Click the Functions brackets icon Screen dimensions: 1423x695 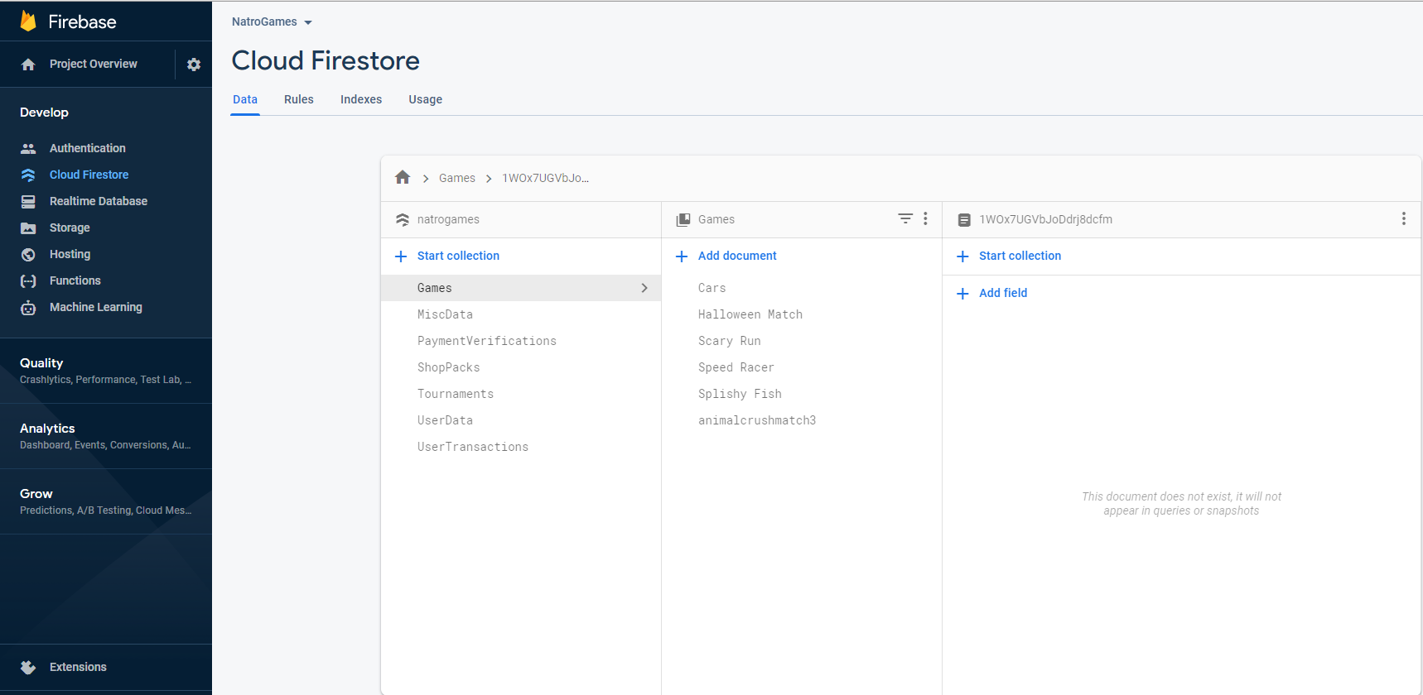28,281
